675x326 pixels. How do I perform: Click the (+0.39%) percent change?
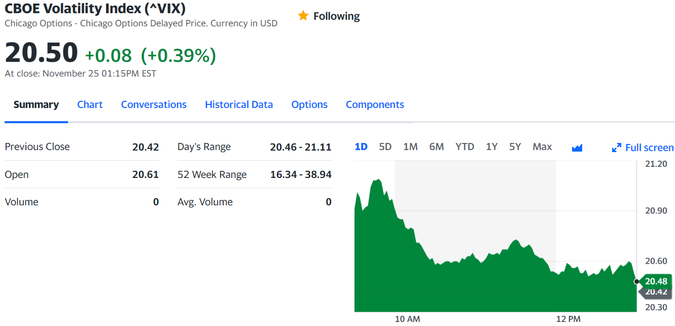pos(179,55)
